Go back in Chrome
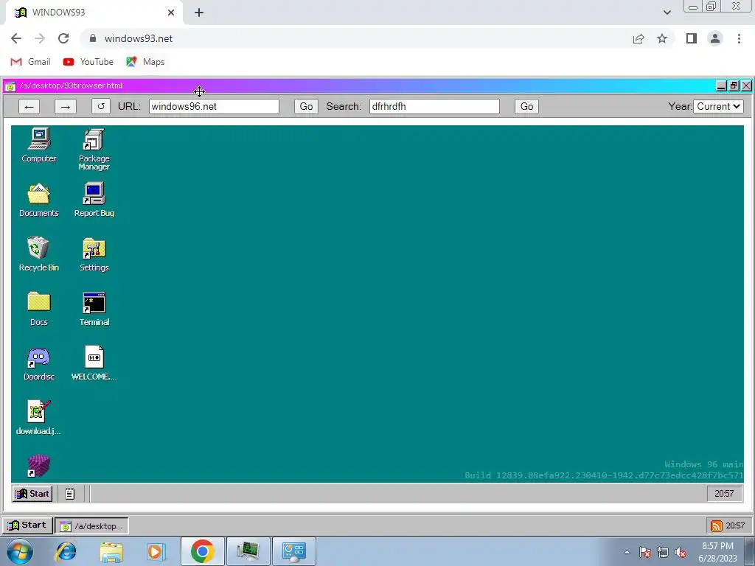The image size is (755, 566). (x=16, y=38)
